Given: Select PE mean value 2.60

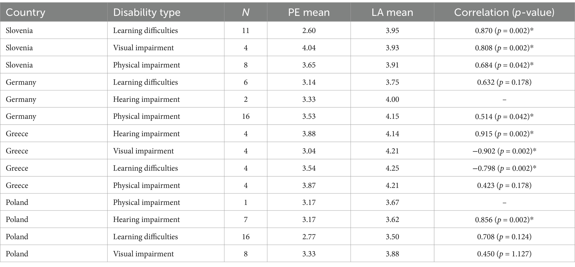Looking at the screenshot, I should coord(309,30).
